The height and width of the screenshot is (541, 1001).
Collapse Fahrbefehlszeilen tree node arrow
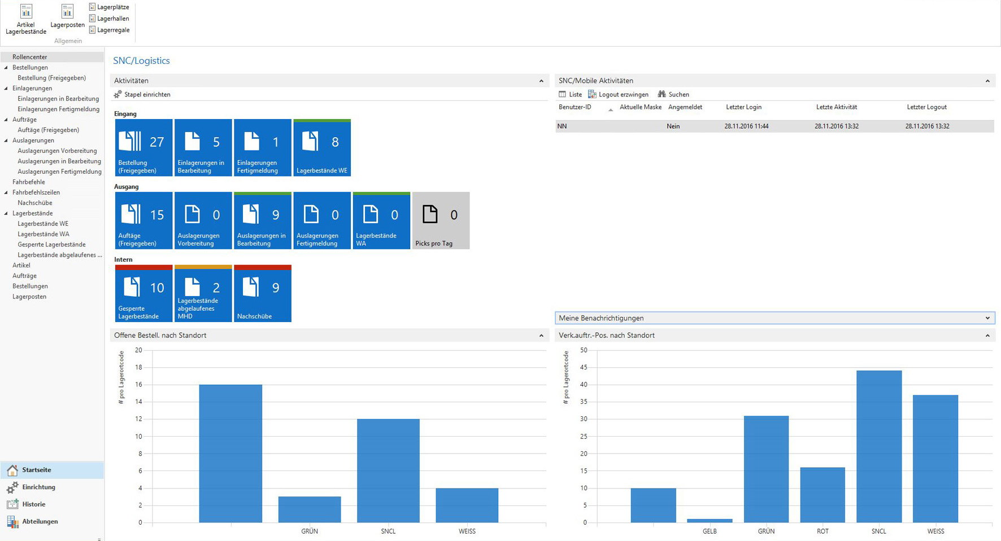6,192
